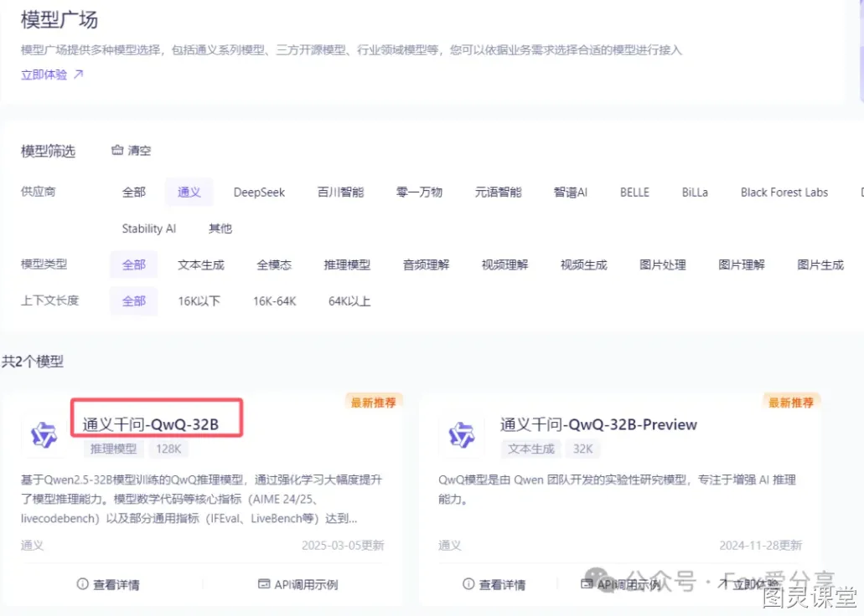Filter model type by 全模态

pos(274,264)
